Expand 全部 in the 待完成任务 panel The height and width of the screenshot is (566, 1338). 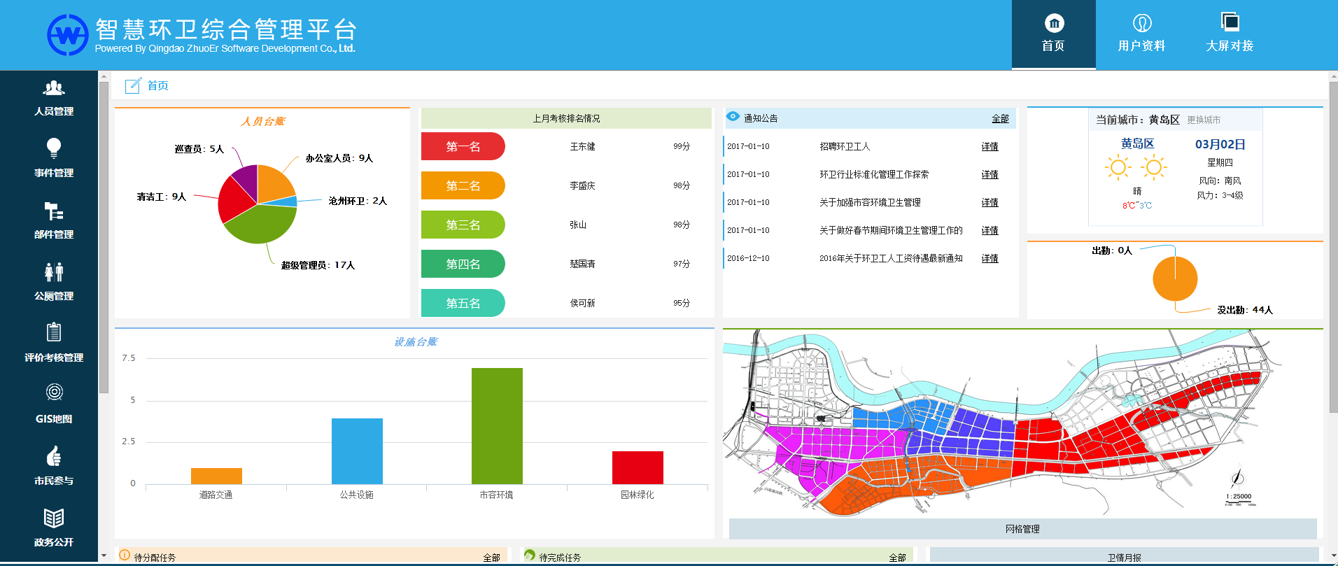[897, 558]
